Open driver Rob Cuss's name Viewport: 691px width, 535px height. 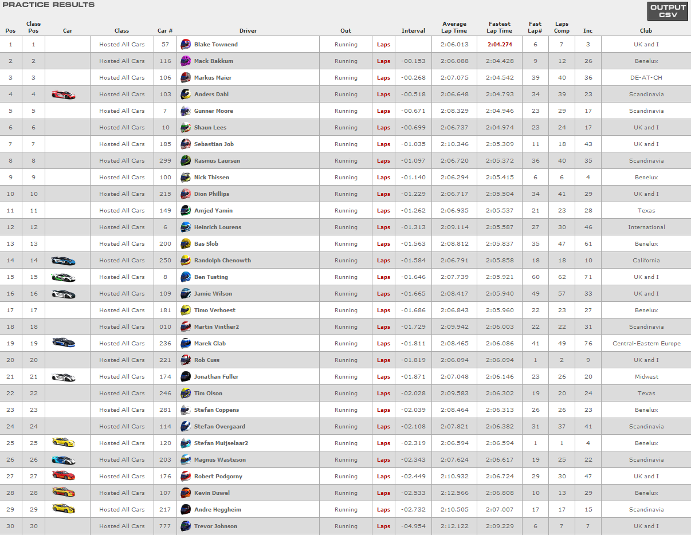tap(207, 360)
